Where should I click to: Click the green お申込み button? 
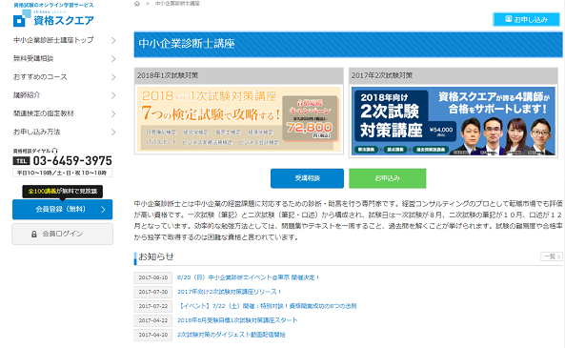(388, 178)
